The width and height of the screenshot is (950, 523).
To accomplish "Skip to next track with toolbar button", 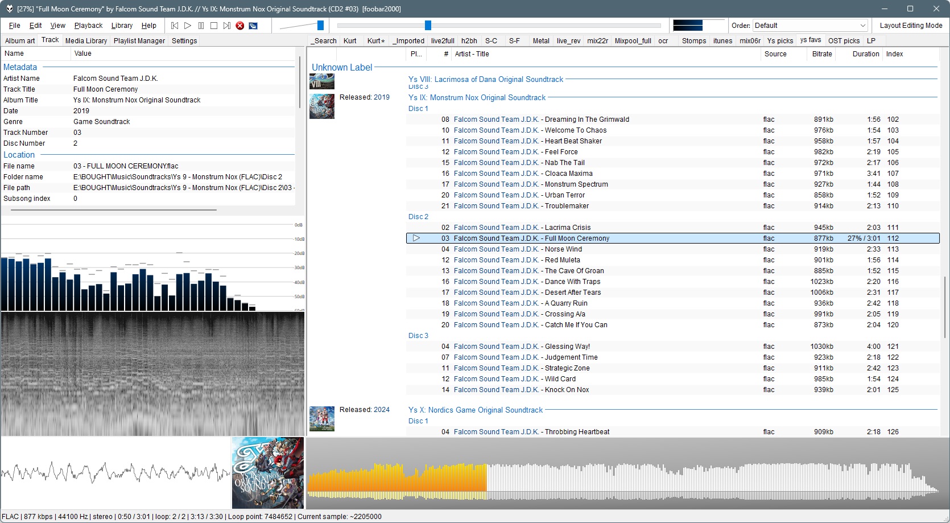I will tap(227, 26).
